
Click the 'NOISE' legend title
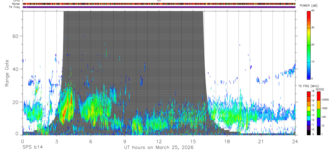[x=320, y=89]
